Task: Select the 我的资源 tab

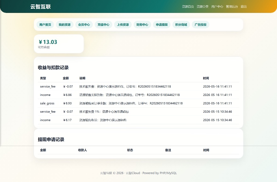Action: click(65, 25)
